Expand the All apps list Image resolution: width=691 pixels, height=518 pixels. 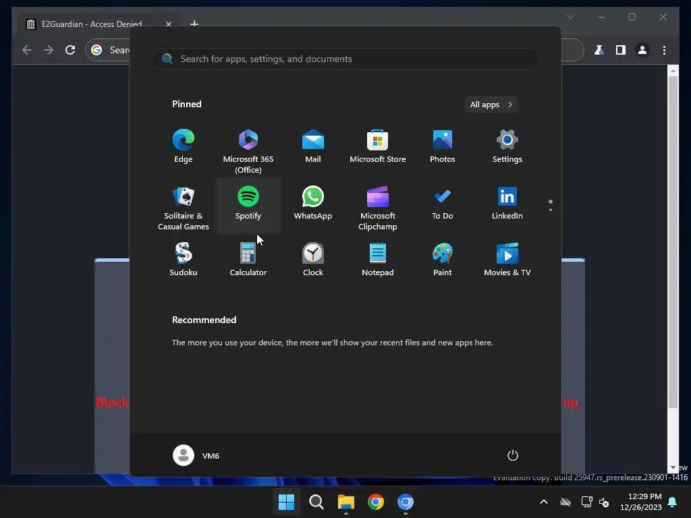491,105
